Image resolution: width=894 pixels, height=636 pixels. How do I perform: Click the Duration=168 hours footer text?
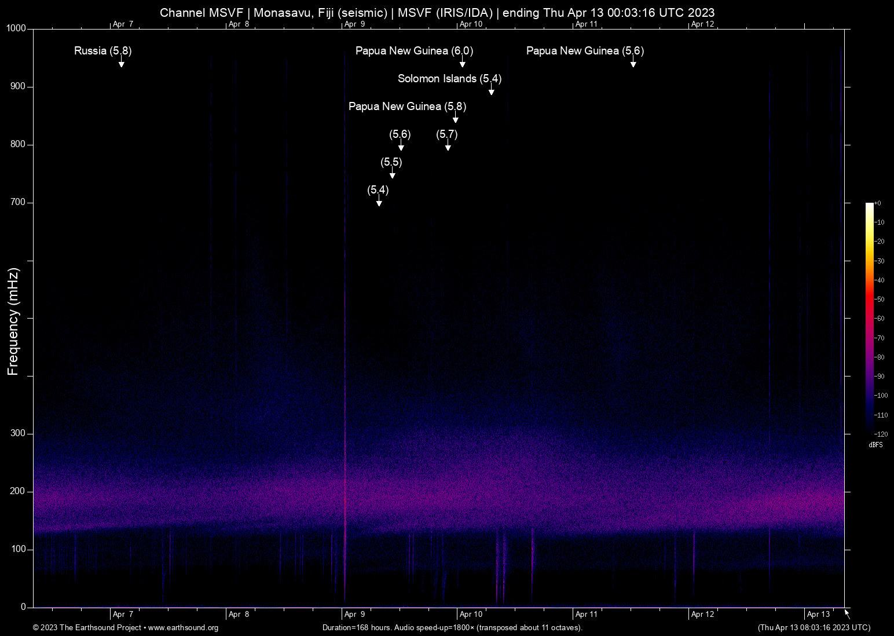(x=452, y=628)
